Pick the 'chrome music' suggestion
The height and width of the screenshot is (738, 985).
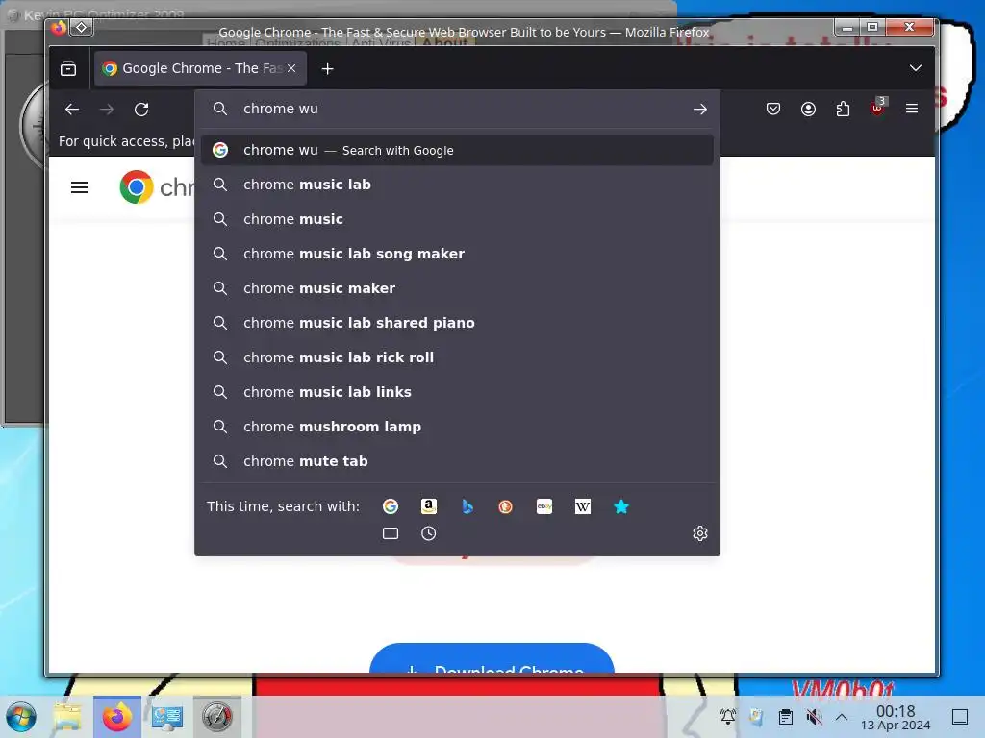click(x=457, y=219)
